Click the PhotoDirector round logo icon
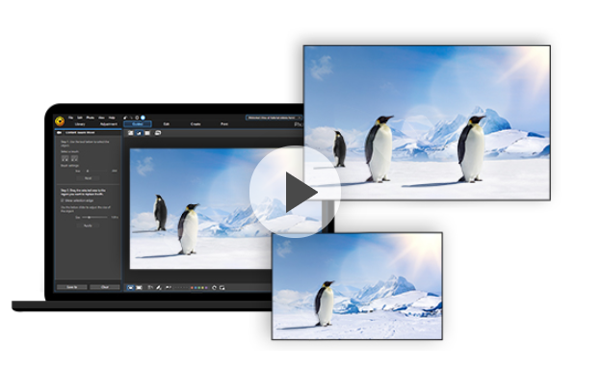 coord(60,121)
